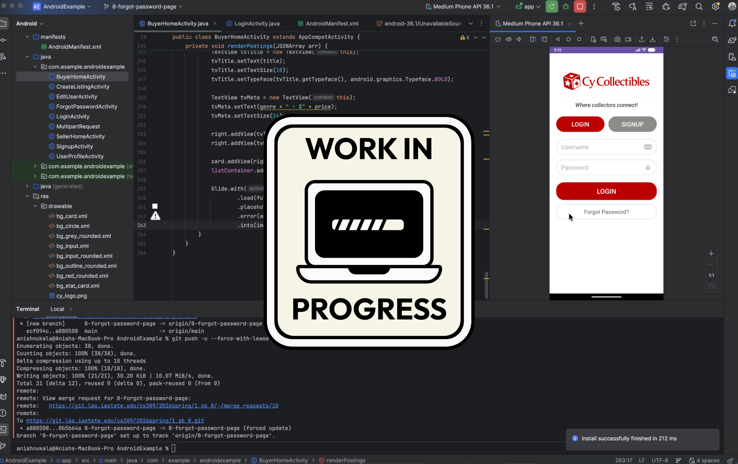This screenshot has height=464, width=738.
Task: Click emulator volume up icon
Action: click(508, 39)
